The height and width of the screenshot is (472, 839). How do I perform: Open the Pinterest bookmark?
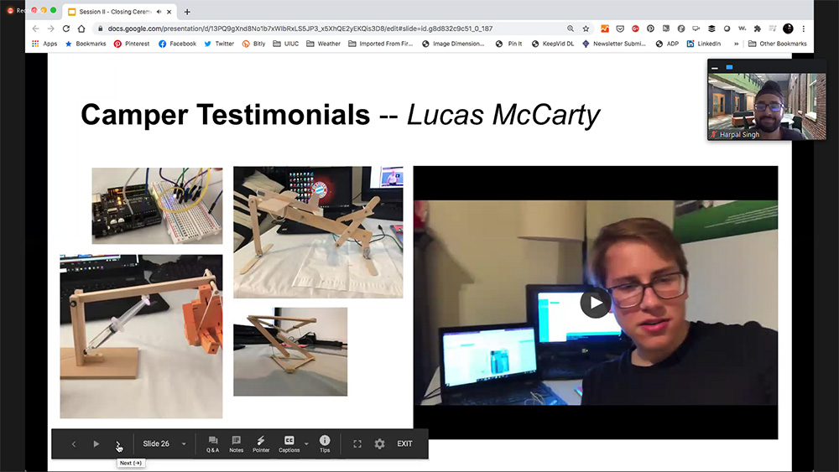(132, 44)
